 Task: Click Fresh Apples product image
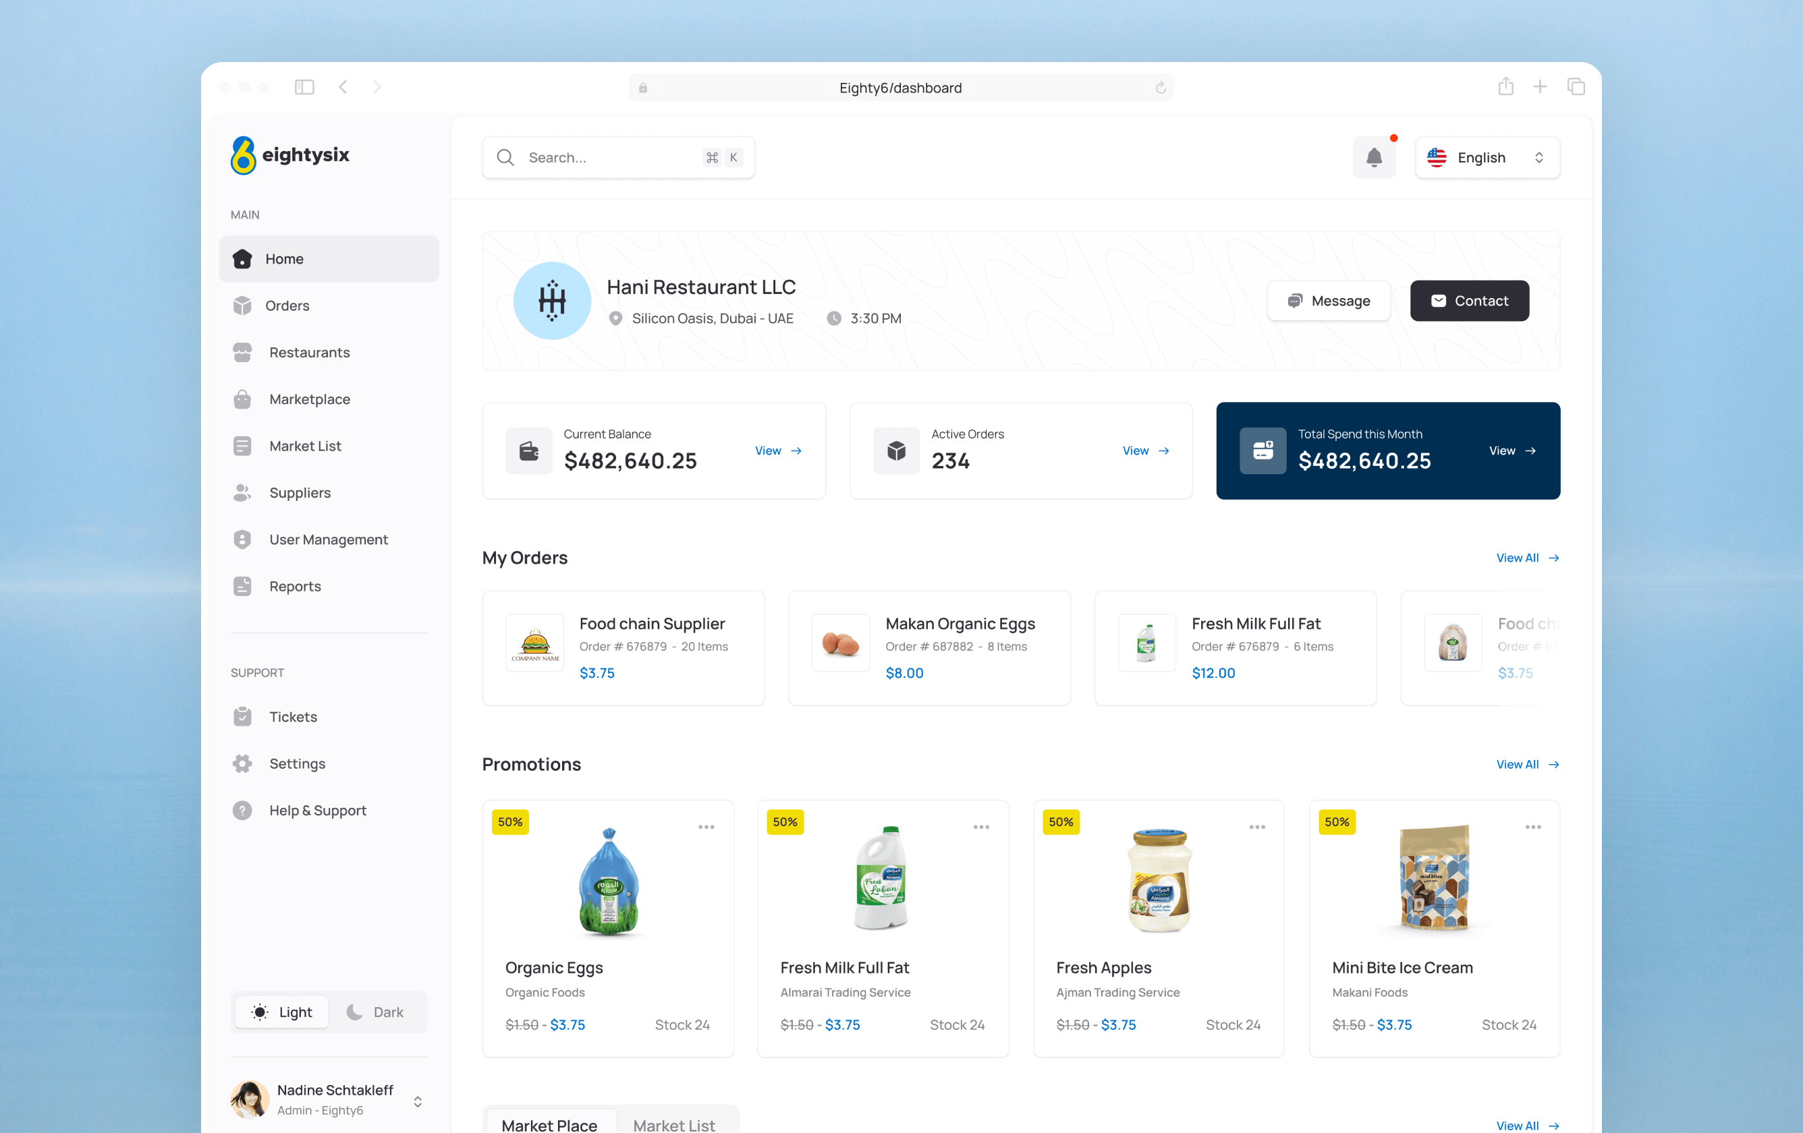(x=1159, y=880)
